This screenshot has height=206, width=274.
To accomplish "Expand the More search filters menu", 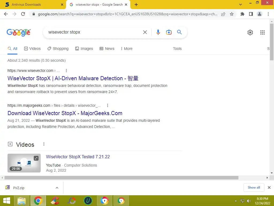I will 127,49.
